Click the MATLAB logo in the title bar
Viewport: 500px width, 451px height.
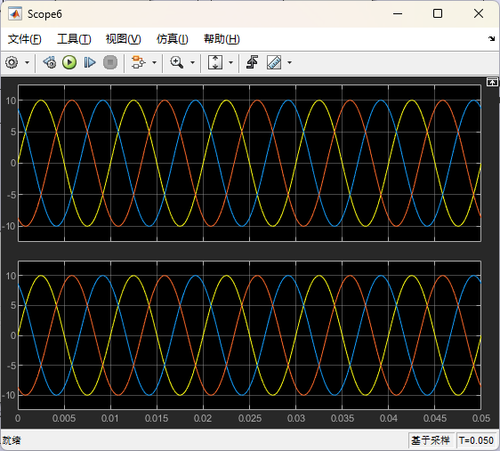click(x=15, y=14)
